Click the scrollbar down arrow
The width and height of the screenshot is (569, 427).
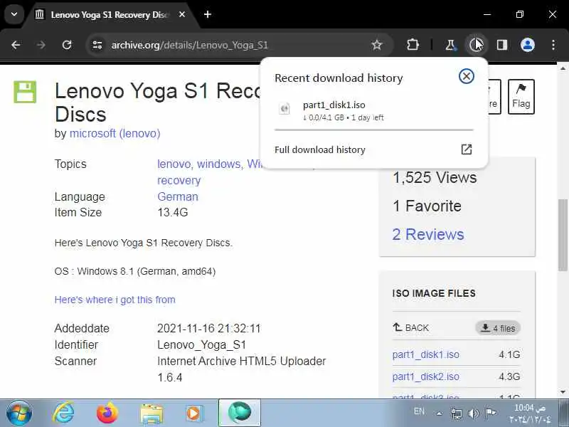(563, 392)
